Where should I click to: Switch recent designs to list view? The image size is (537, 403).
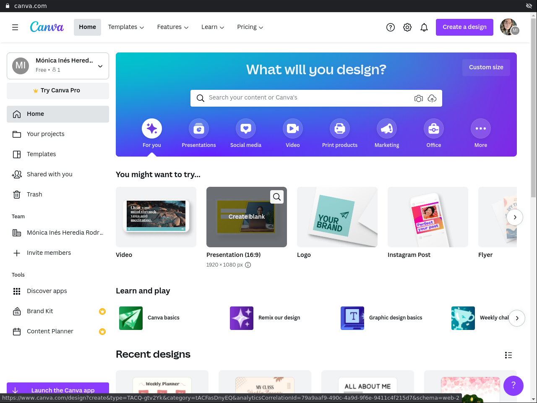pyautogui.click(x=508, y=355)
